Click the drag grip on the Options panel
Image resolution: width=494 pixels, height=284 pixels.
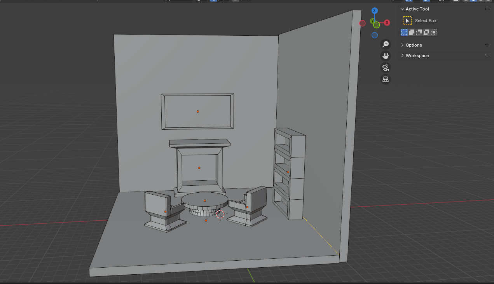tap(487, 45)
